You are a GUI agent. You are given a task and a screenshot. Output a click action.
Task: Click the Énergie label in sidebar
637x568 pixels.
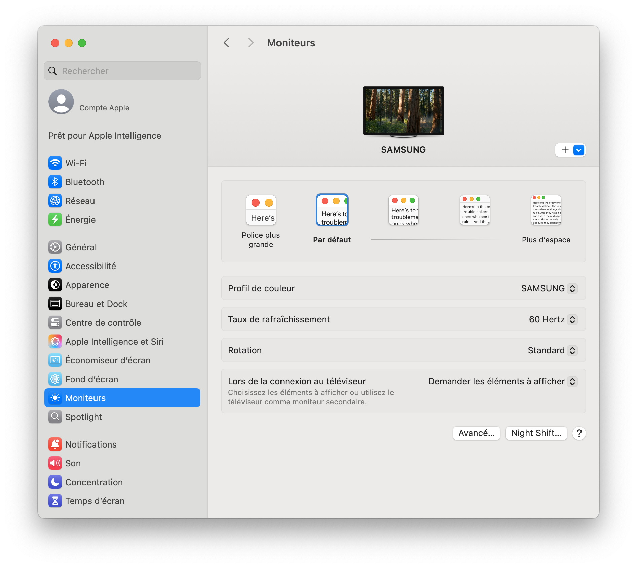[x=81, y=220]
